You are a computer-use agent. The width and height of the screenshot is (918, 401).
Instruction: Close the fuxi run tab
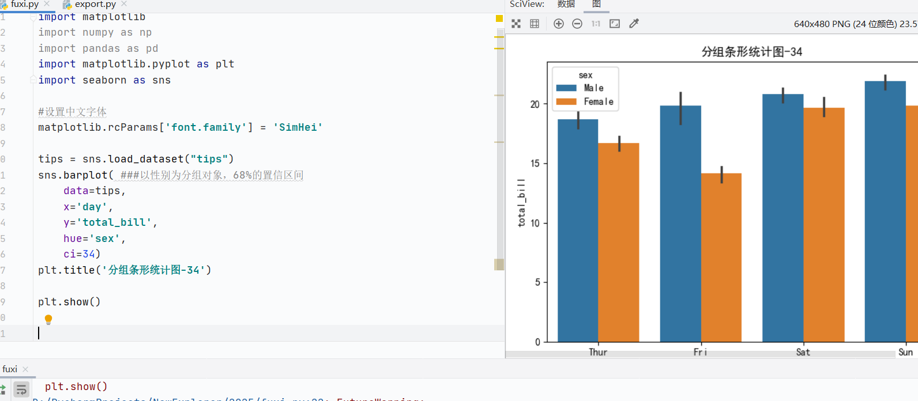pos(25,369)
